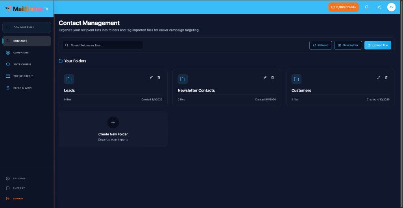Go to SMTP Config page
The height and width of the screenshot is (208, 403).
coord(27,64)
